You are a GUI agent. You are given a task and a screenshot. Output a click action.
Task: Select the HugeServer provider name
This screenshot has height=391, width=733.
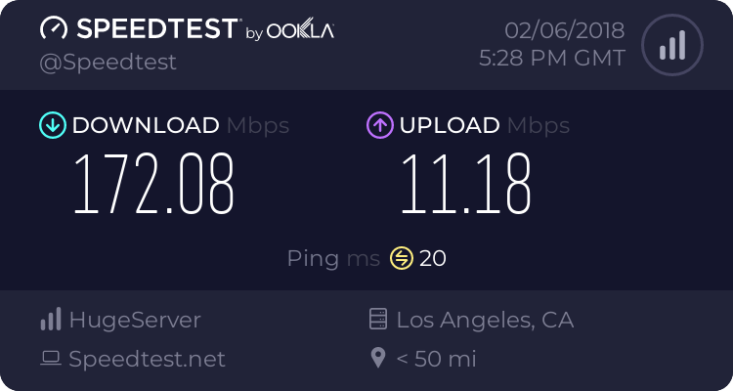click(x=135, y=320)
